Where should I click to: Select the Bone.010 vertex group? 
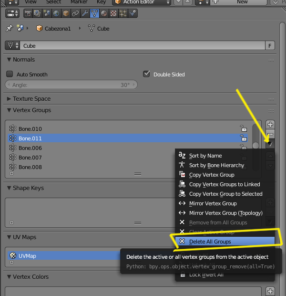(x=128, y=129)
